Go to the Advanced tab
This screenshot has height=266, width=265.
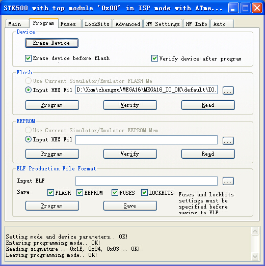[127, 24]
